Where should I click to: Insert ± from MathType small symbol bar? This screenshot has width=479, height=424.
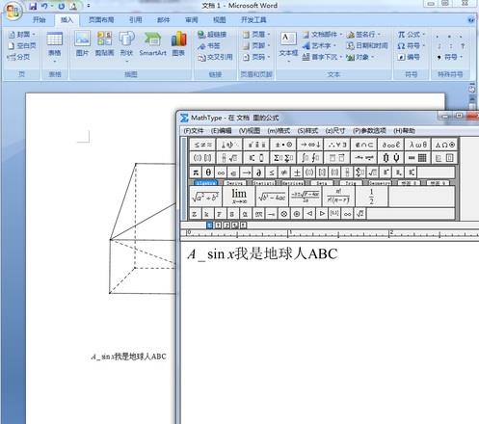tap(297, 172)
